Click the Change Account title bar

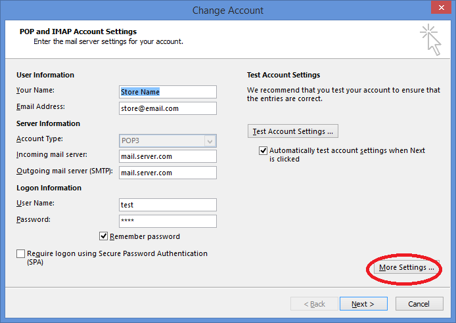coord(227,10)
